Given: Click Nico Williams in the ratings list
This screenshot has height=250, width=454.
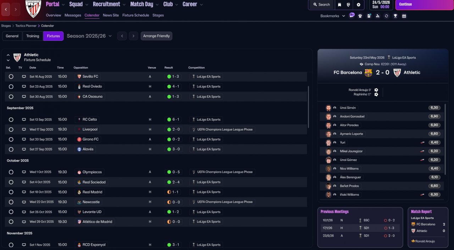Looking at the screenshot, I should tap(349, 169).
